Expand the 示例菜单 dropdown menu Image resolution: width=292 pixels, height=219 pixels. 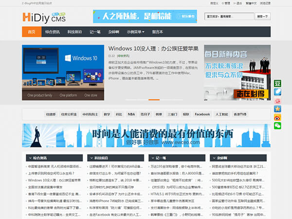tap(136, 32)
